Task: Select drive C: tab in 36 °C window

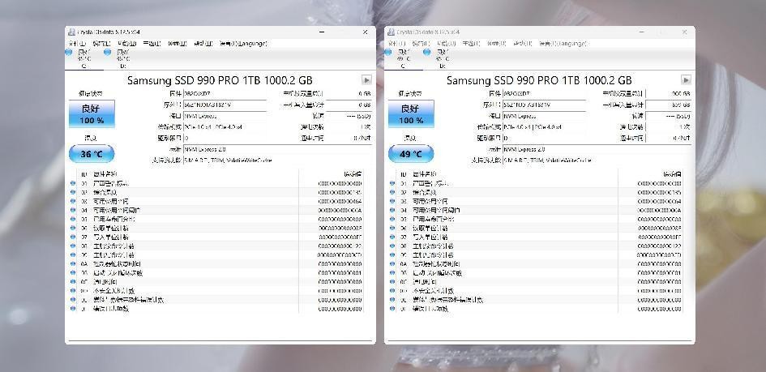Action: (83, 58)
